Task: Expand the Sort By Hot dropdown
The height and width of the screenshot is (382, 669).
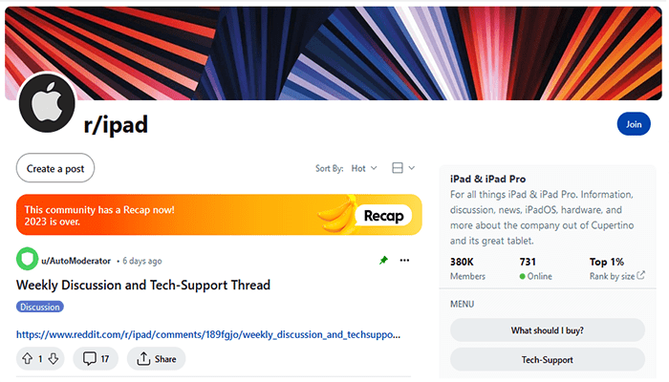Action: (364, 168)
